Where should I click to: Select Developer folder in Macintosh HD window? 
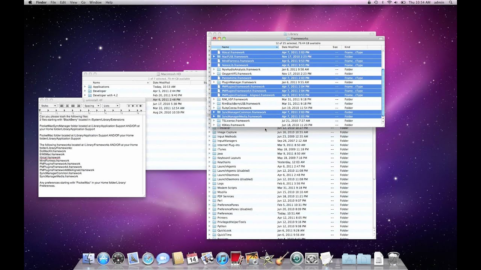point(100,91)
